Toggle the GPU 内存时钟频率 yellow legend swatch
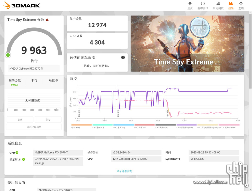Viewport: 252px width, 191px height. coord(208,125)
